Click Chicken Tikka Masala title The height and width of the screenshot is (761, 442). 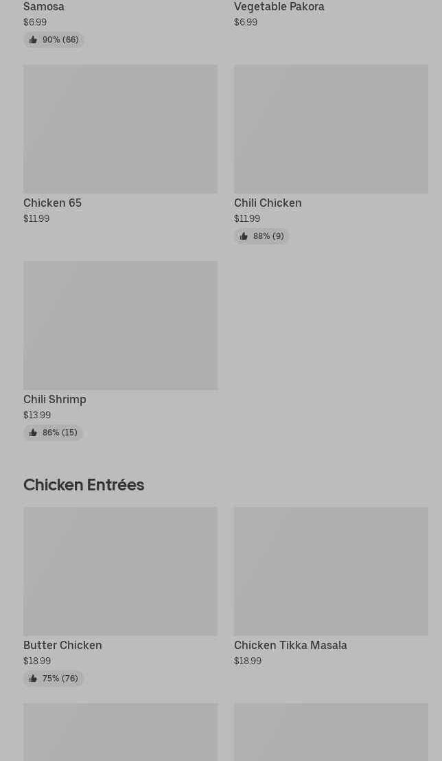[x=290, y=645]
